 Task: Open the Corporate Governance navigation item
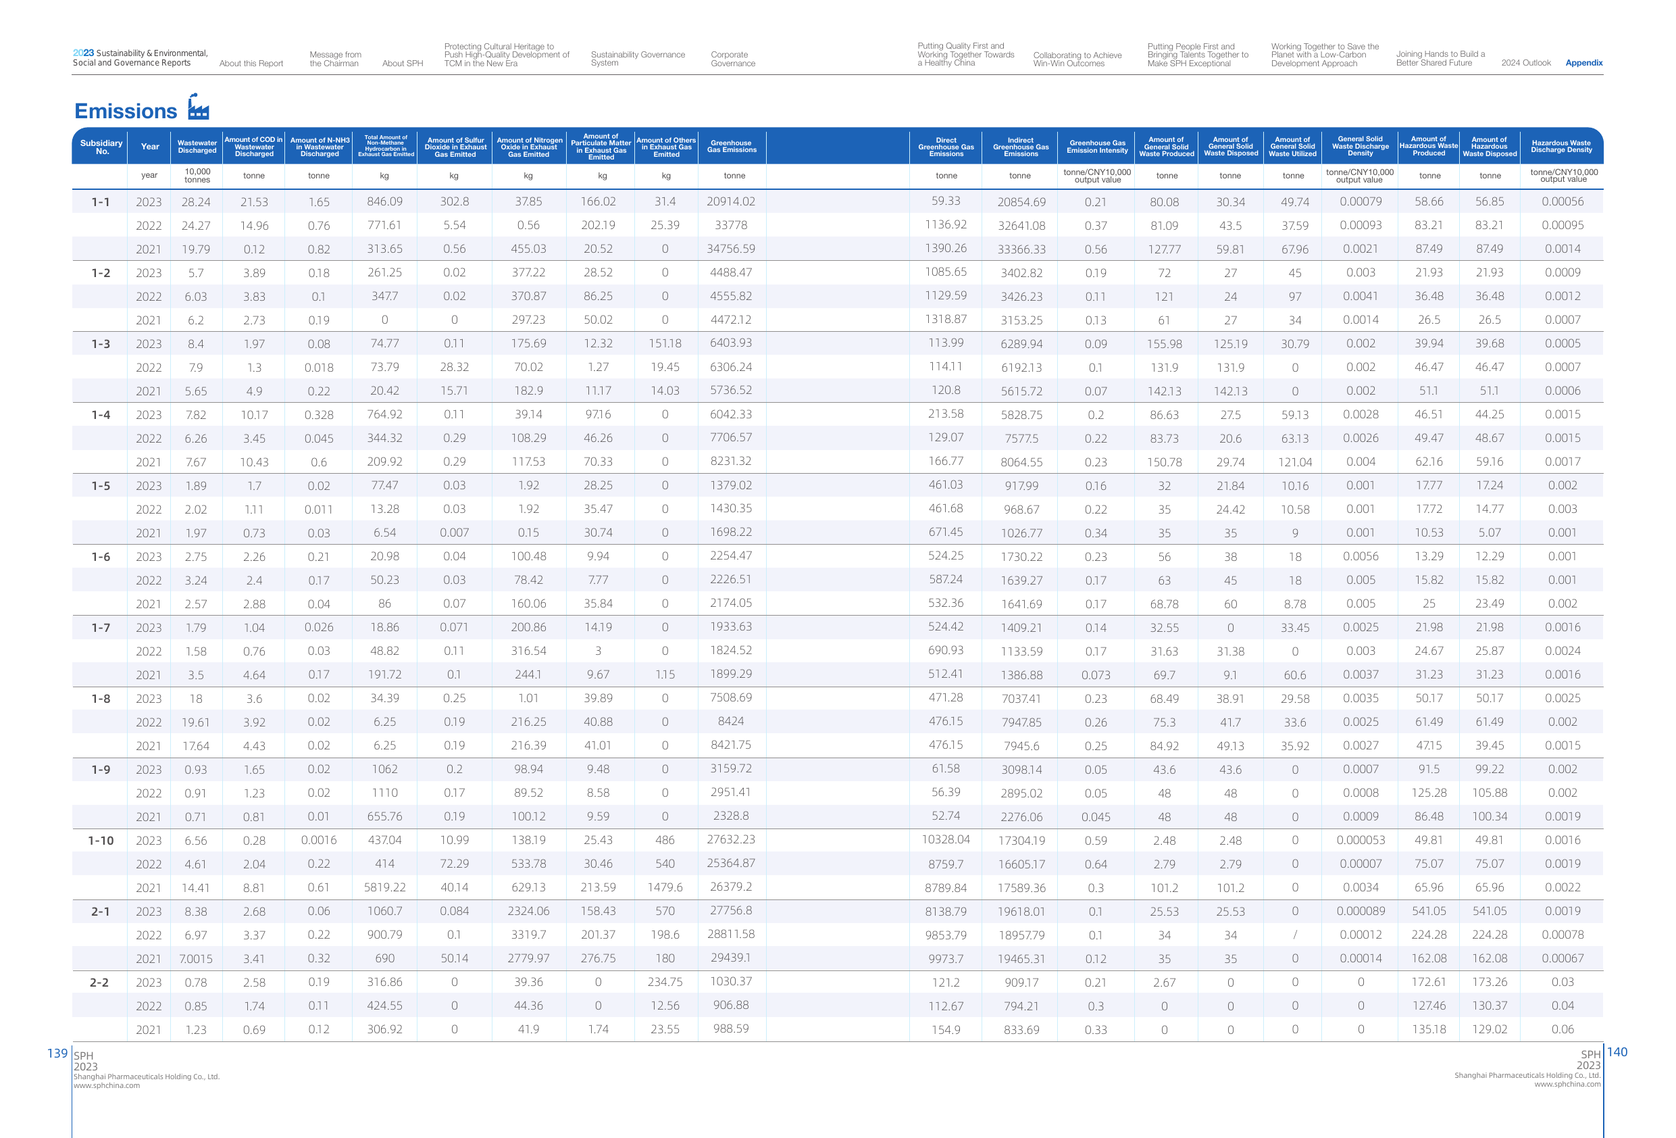click(x=733, y=59)
